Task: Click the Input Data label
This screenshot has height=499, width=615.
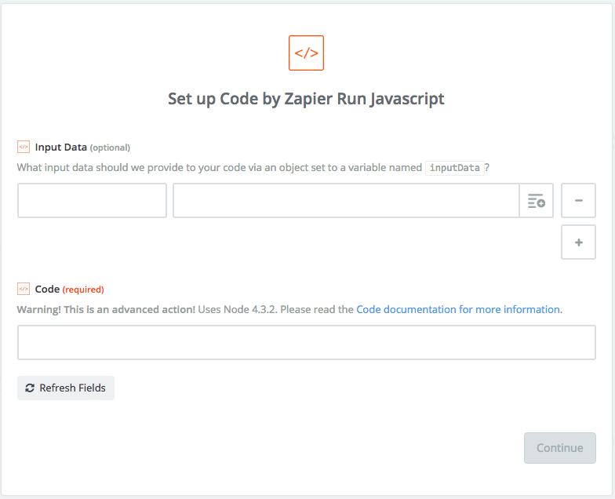Action: click(60, 147)
